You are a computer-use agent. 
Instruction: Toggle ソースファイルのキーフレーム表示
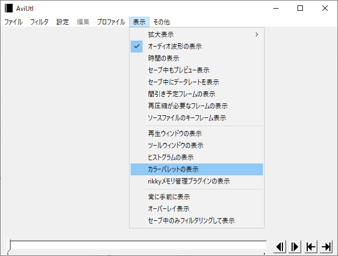[x=197, y=118]
